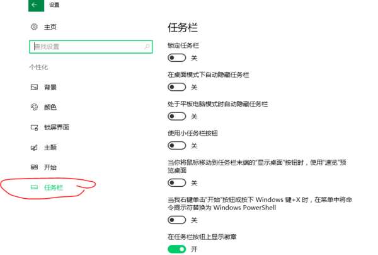378x255 pixels.
Task: Turn on the 速览 desktop preview switch
Action: click(x=177, y=183)
